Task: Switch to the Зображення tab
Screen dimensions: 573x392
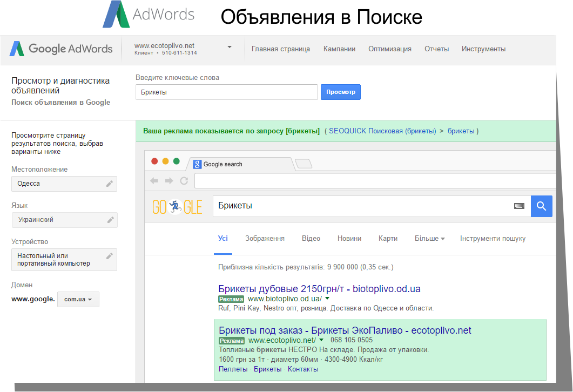Action: (265, 238)
